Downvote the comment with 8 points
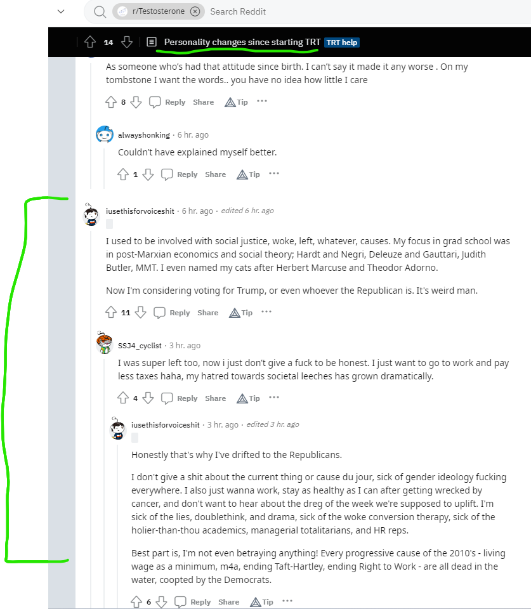531x609 pixels. tap(136, 102)
